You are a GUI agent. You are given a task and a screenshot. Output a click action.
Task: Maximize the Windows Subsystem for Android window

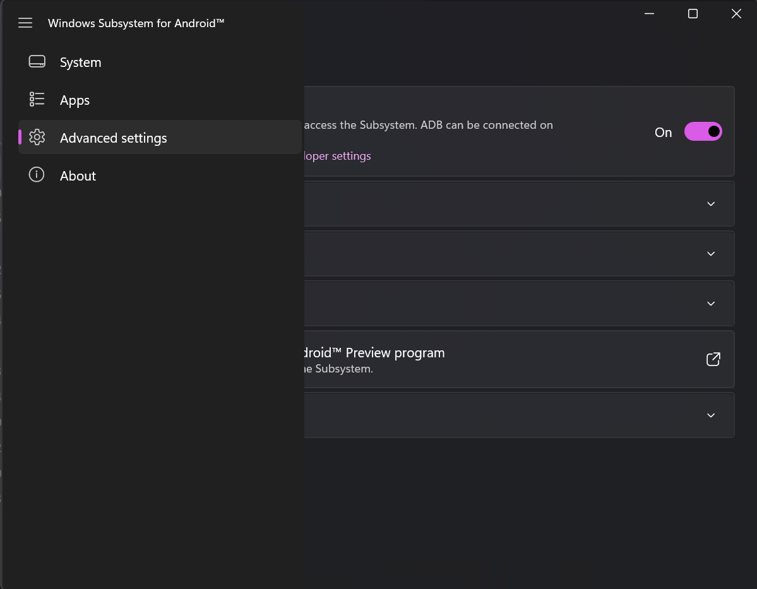693,14
